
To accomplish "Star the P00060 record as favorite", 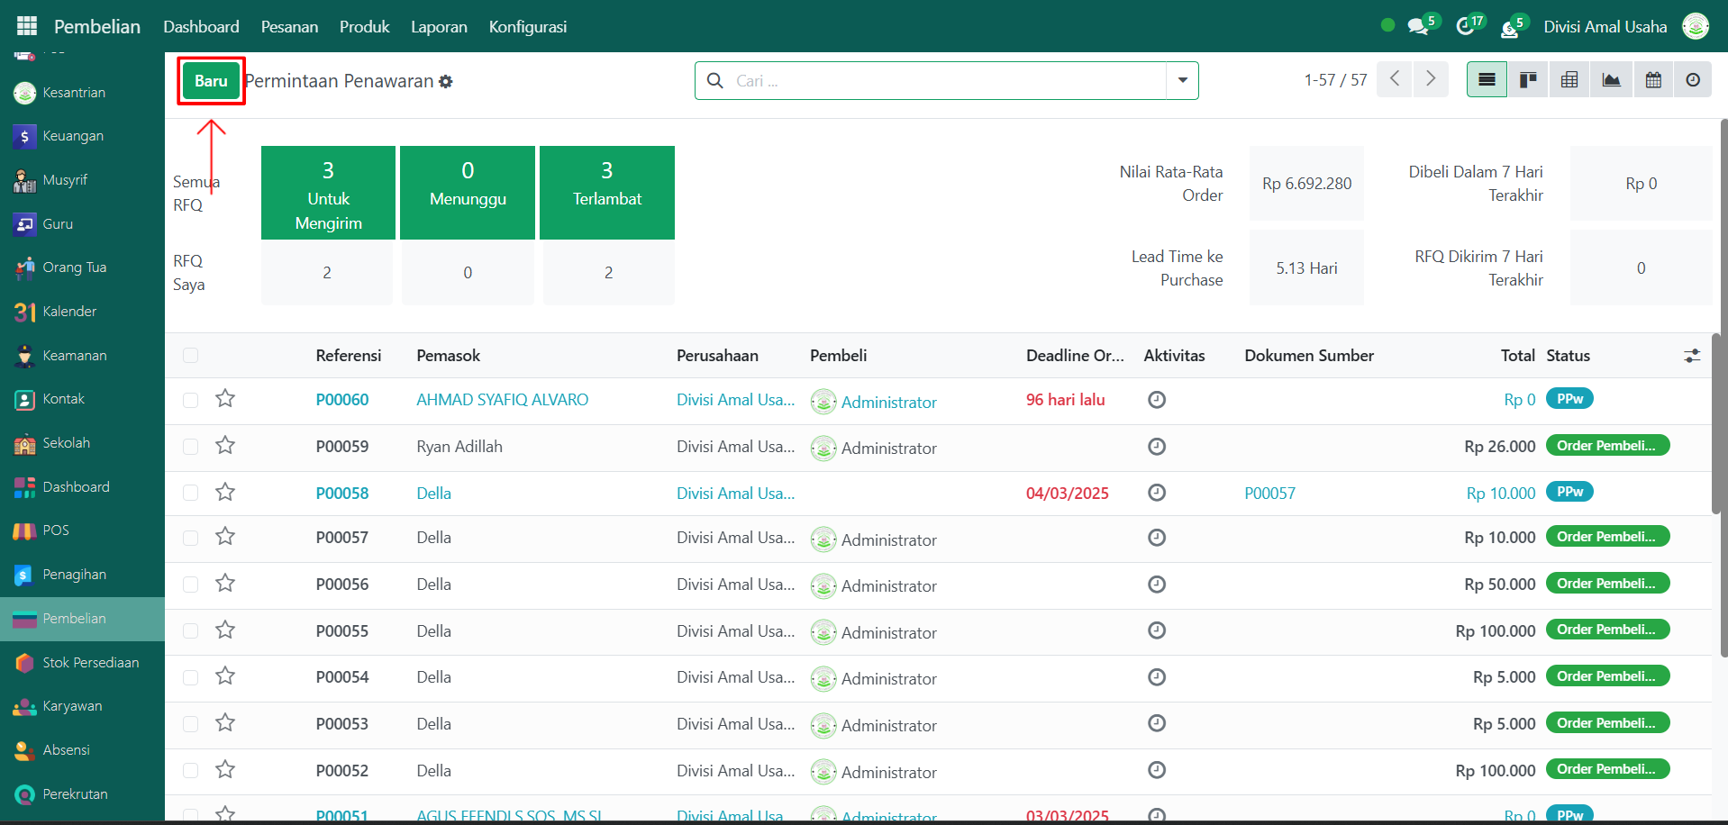I will coord(225,399).
